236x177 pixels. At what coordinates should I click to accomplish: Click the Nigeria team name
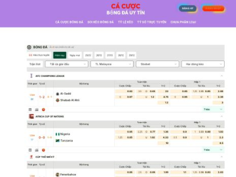pos(65,134)
